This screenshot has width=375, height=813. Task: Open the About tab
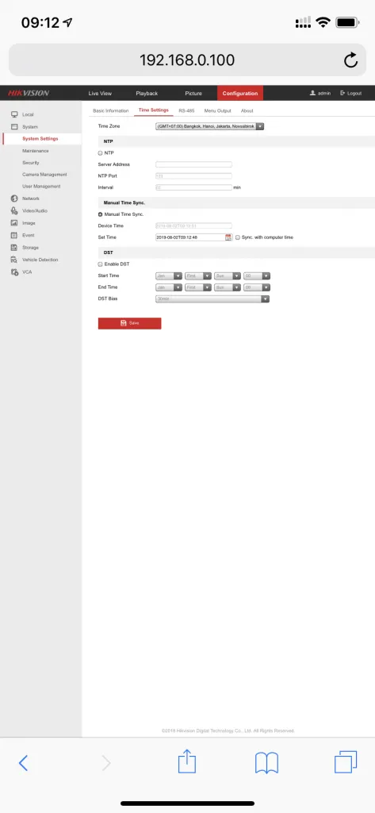coord(247,110)
